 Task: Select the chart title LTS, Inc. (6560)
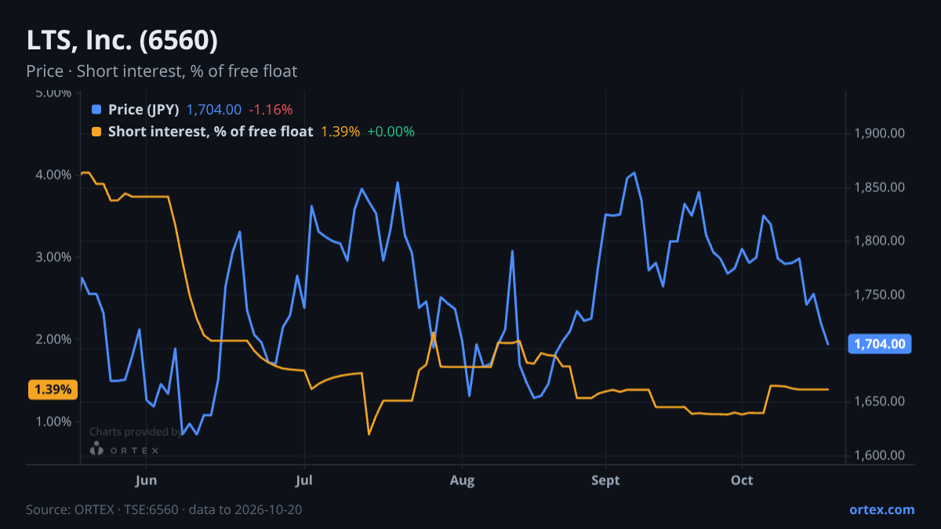(x=122, y=40)
